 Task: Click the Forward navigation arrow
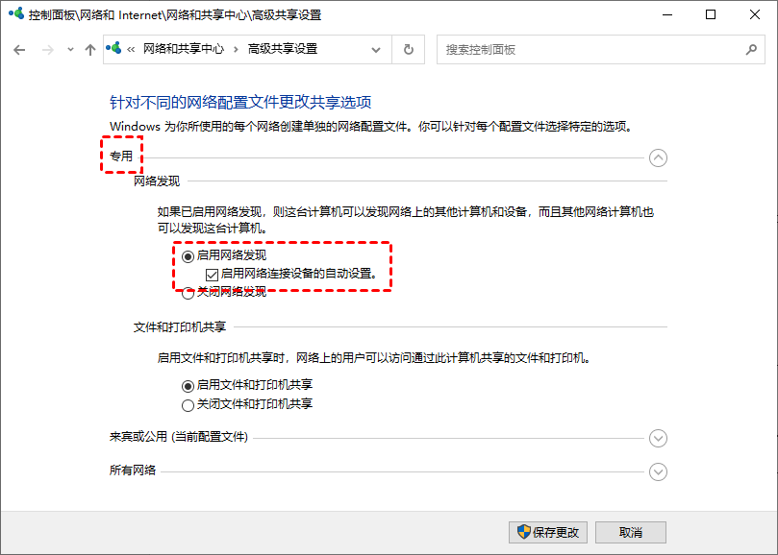pyautogui.click(x=46, y=49)
